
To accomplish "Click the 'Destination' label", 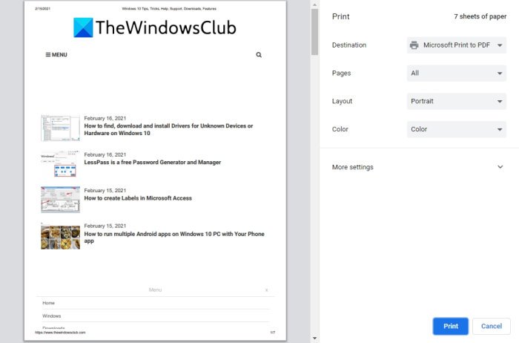I will point(349,45).
